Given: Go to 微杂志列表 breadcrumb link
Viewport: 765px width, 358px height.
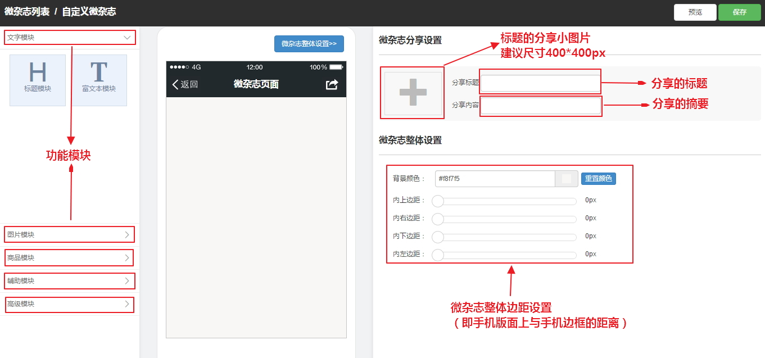Looking at the screenshot, I should (26, 12).
